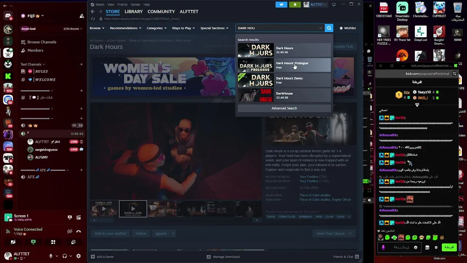Open Steam Browse dropdown
The image size is (467, 263).
97,28
